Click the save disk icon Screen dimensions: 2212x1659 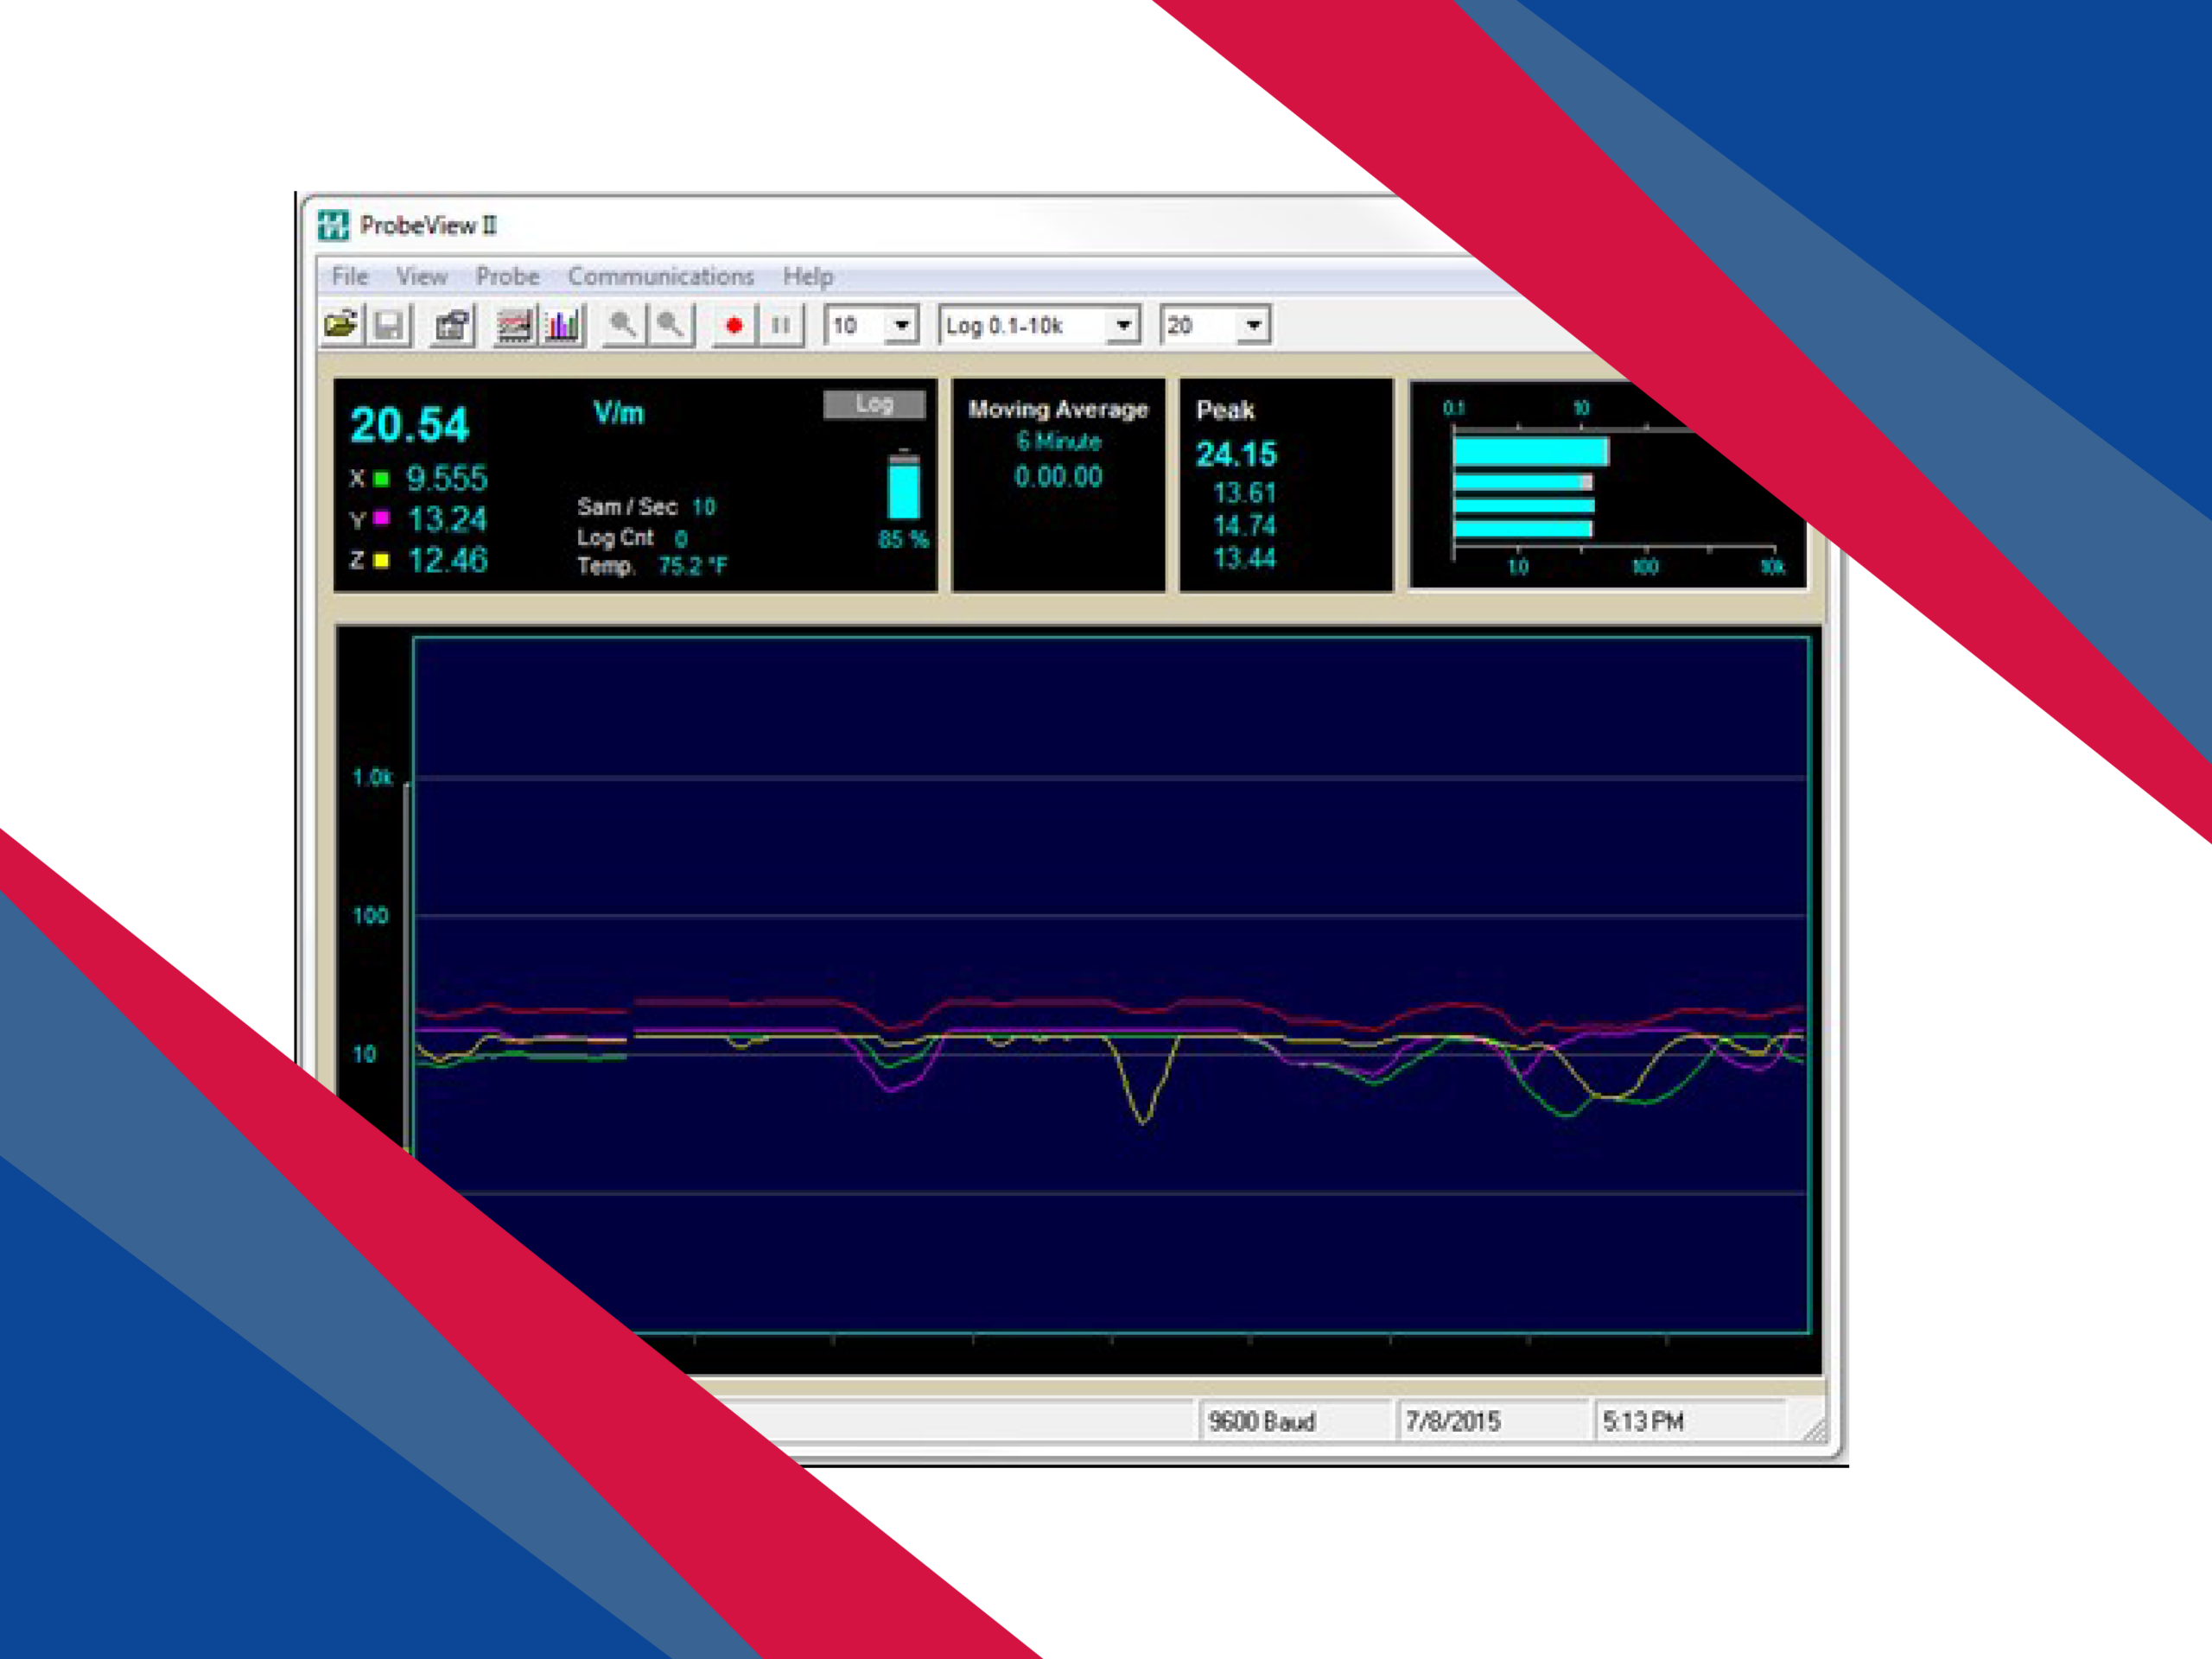389,326
